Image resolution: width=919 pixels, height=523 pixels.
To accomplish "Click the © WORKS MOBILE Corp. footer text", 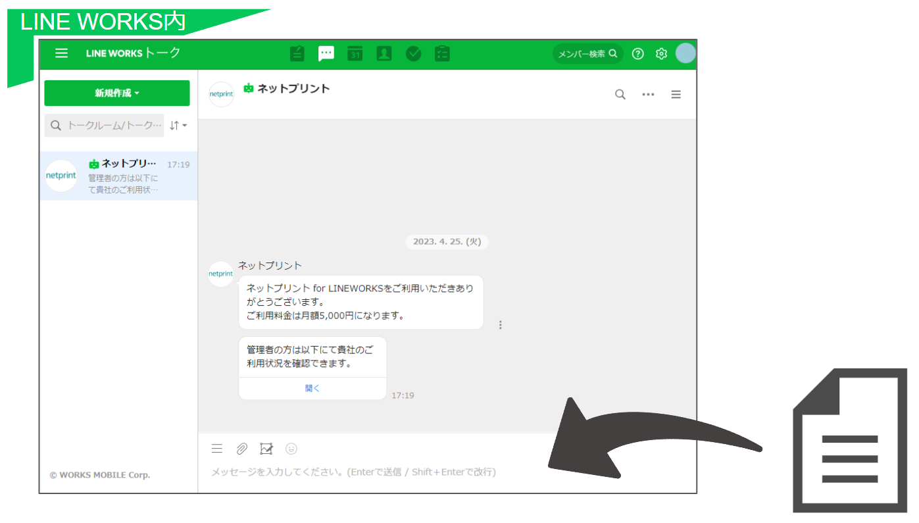I will pos(100,475).
